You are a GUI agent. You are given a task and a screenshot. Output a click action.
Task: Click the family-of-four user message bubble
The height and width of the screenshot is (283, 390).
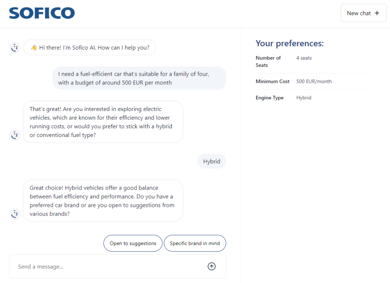pos(139,78)
